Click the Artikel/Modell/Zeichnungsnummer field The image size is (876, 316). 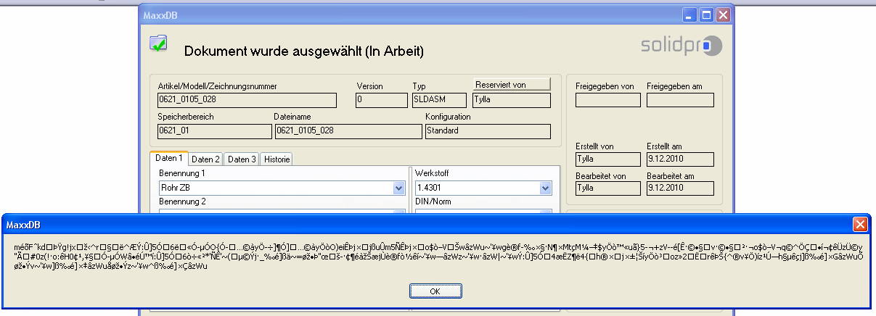coord(247,100)
